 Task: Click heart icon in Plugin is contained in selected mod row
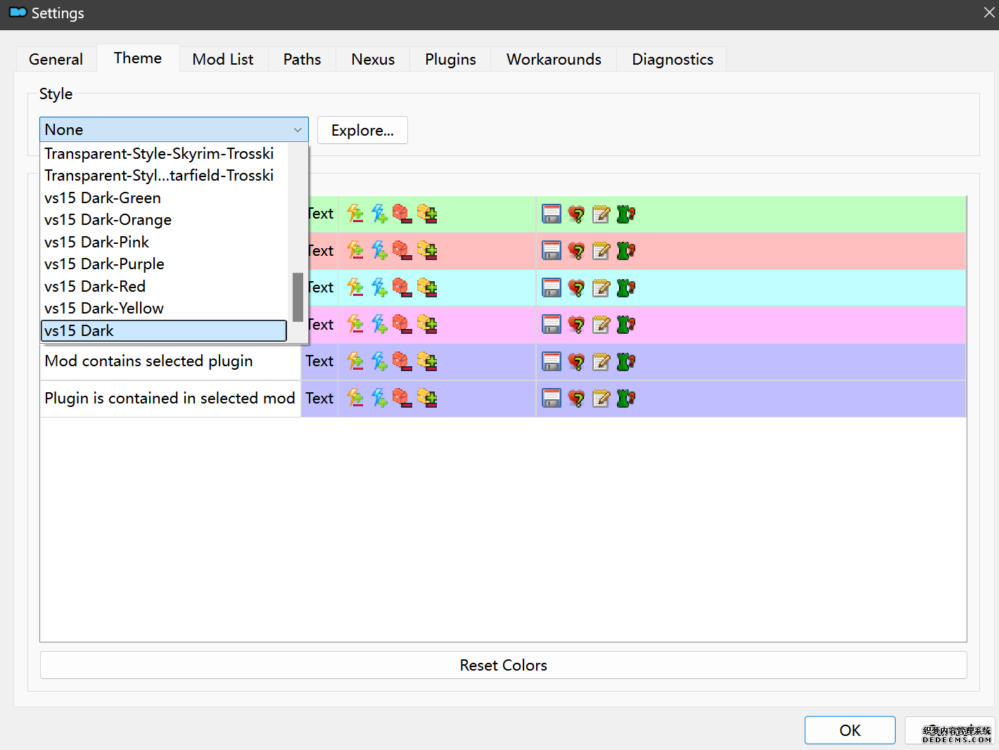coord(576,399)
